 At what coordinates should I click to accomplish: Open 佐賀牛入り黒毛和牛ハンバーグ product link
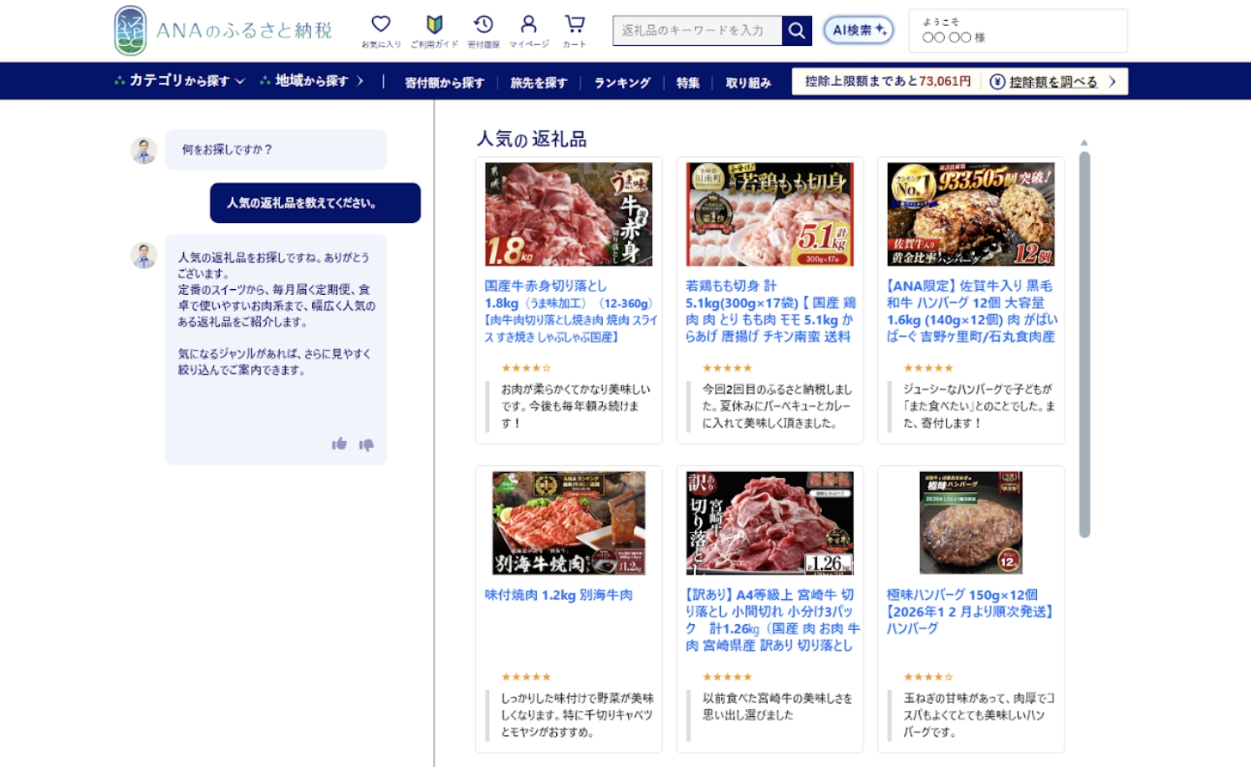tap(972, 311)
